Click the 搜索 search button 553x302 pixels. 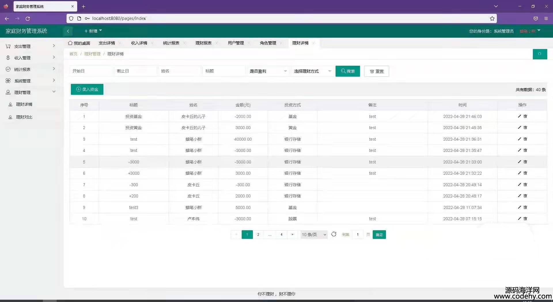[347, 71]
